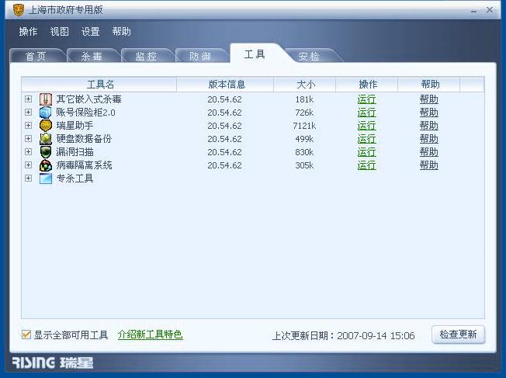This screenshot has width=506, height=378.
Task: Click the 硬盘数据备份 icon
Action: pos(46,139)
